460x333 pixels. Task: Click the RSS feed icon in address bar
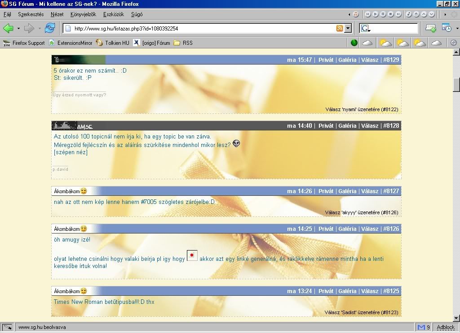click(340, 28)
